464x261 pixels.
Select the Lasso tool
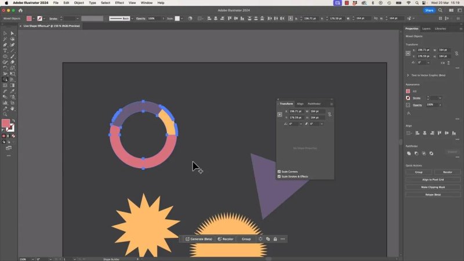[x=12, y=39]
